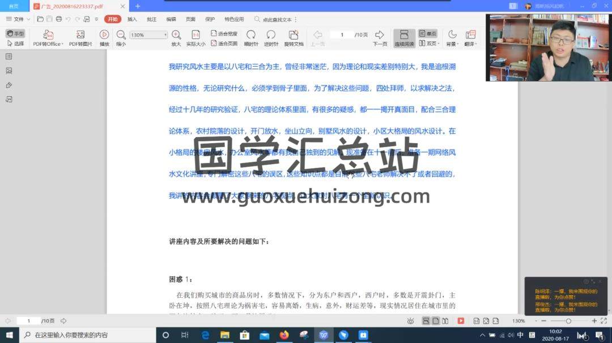Expand the 背景 background dropdown
The image size is (612, 343).
[x=452, y=38]
